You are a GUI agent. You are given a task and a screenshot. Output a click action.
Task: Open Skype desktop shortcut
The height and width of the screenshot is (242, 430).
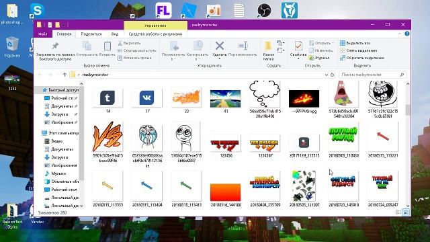pyautogui.click(x=37, y=11)
